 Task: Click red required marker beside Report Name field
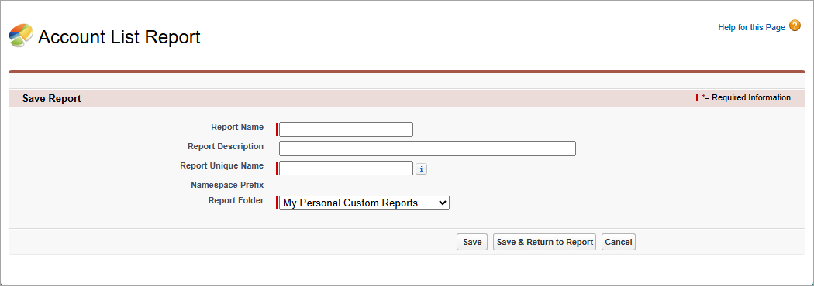(278, 129)
